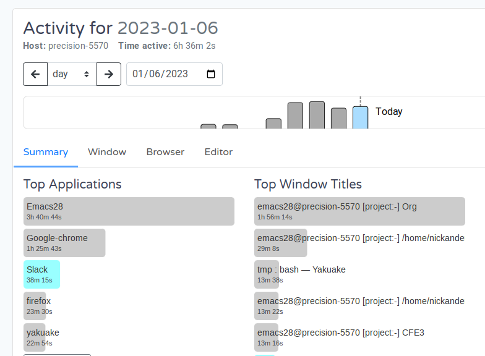
Task: Select the Google-chrome application entry
Action: (64, 243)
